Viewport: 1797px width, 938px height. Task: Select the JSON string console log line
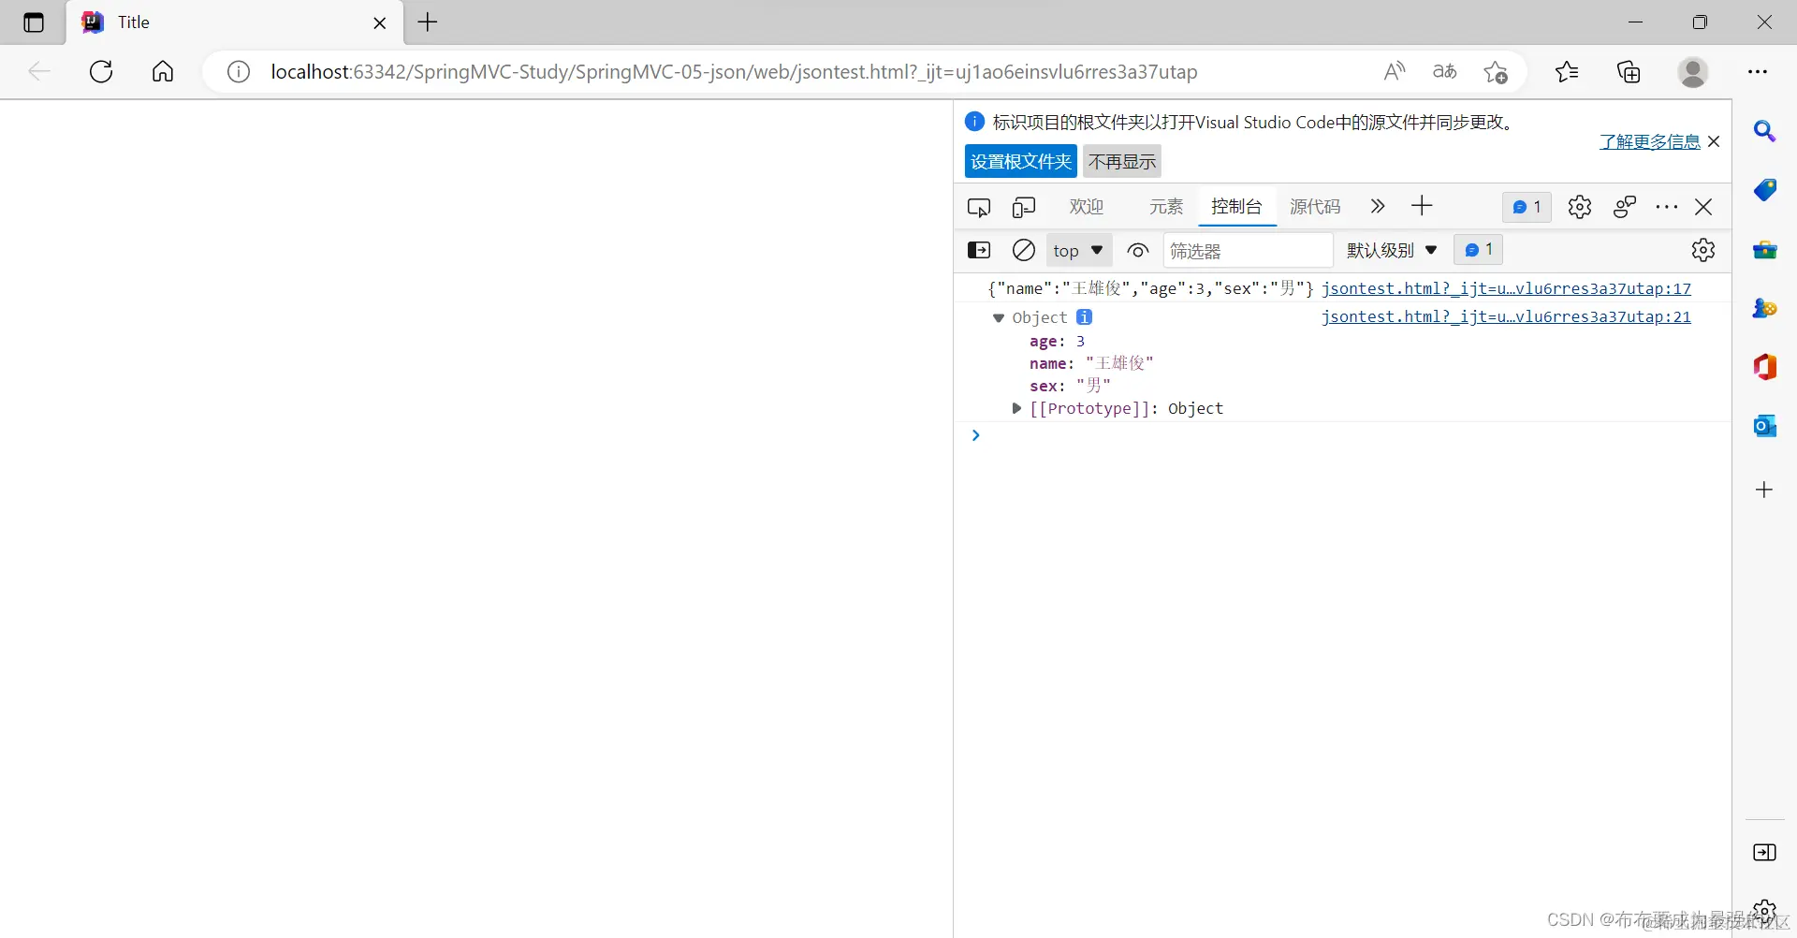1151,288
